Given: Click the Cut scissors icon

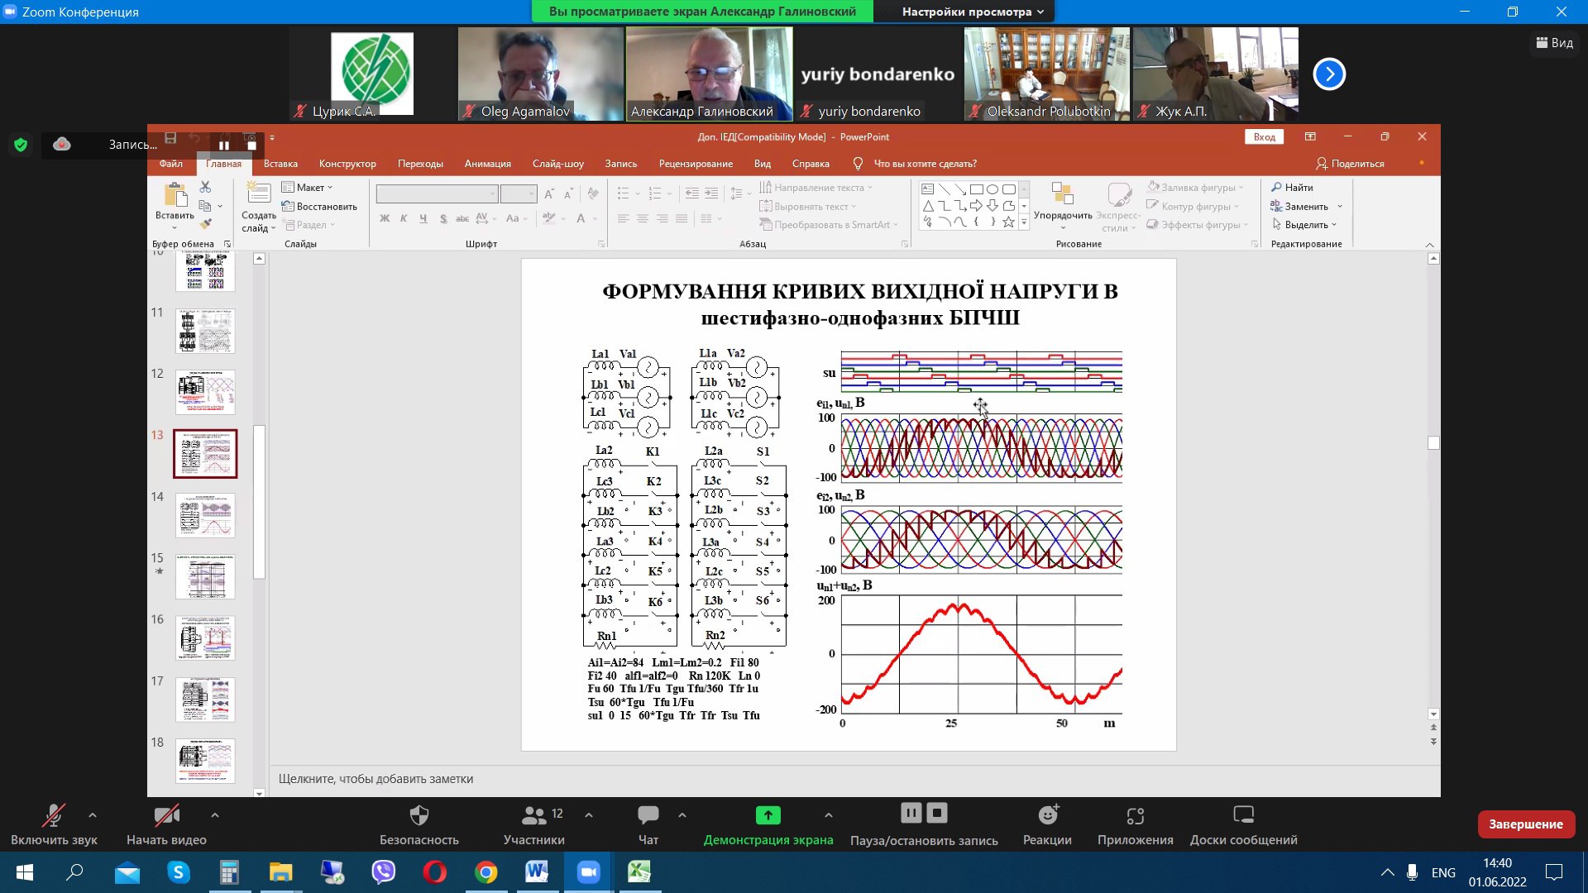Looking at the screenshot, I should click(205, 187).
